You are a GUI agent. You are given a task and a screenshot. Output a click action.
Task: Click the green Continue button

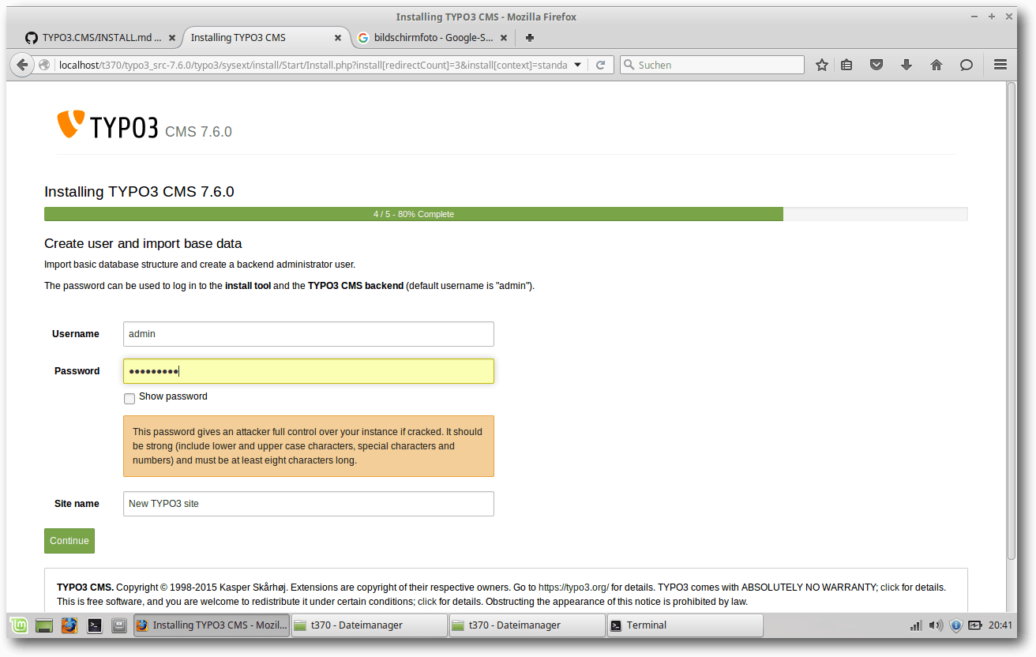coord(69,541)
